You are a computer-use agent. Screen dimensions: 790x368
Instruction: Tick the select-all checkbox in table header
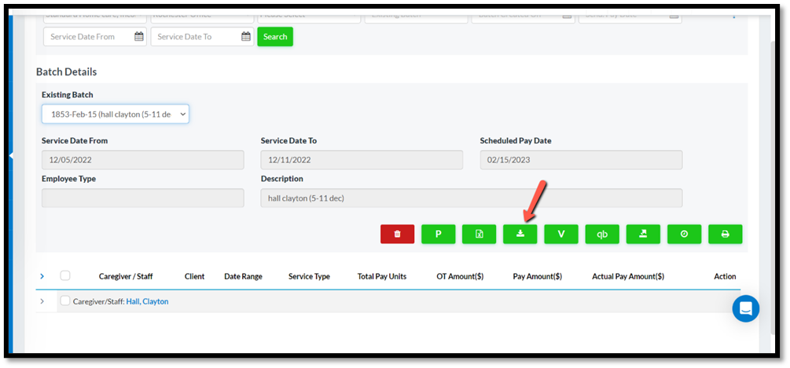tap(65, 275)
